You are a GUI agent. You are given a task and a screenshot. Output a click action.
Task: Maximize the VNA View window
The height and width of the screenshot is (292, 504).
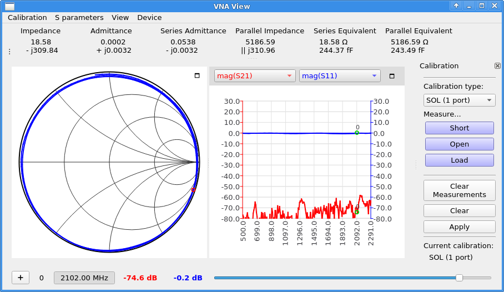click(482, 6)
